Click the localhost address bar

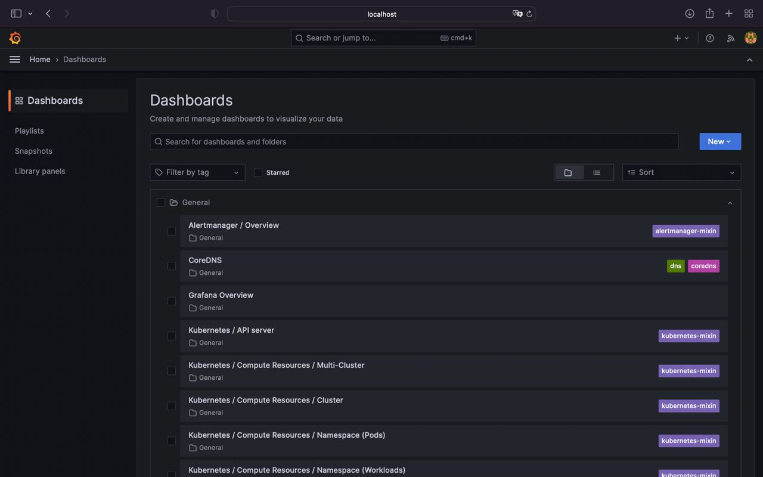point(381,14)
